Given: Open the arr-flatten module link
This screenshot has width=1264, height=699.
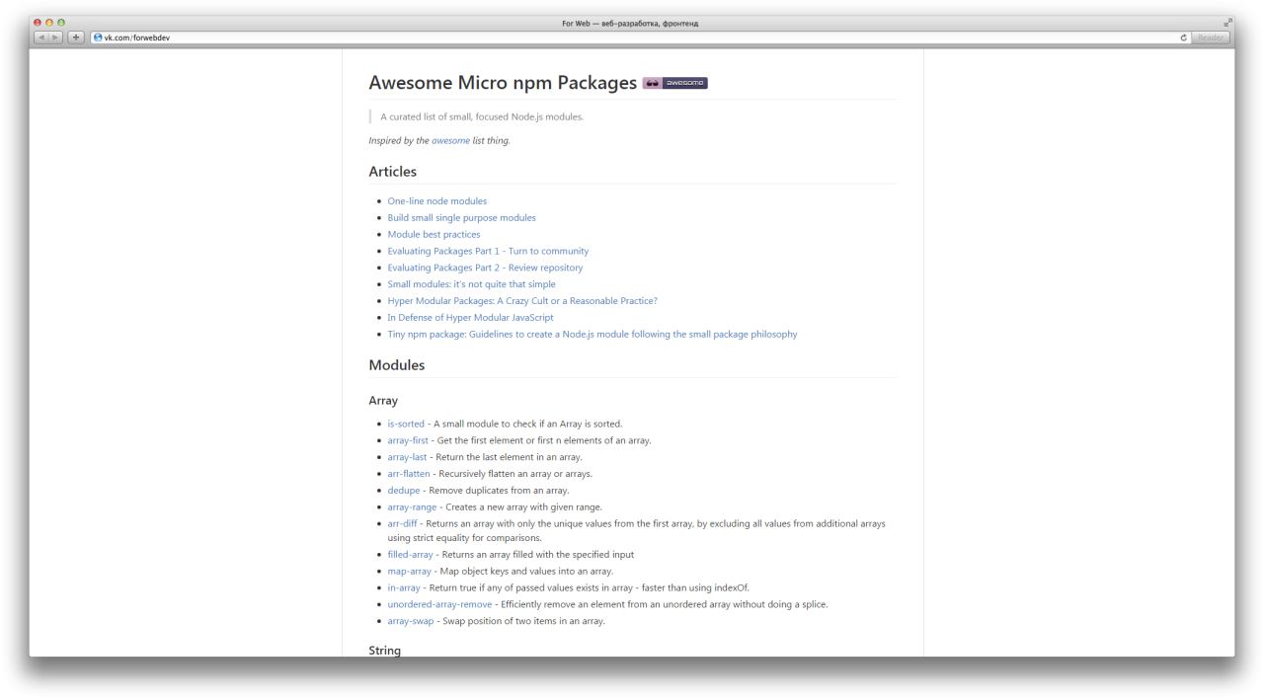Looking at the screenshot, I should click(409, 474).
